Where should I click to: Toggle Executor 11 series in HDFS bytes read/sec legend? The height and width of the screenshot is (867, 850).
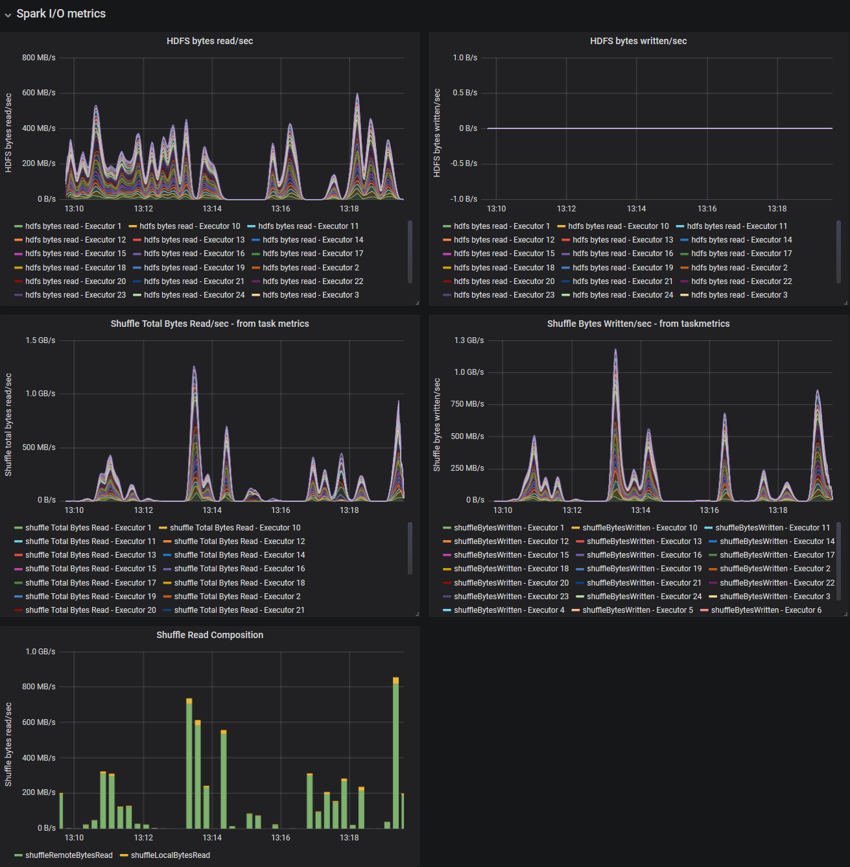[309, 226]
